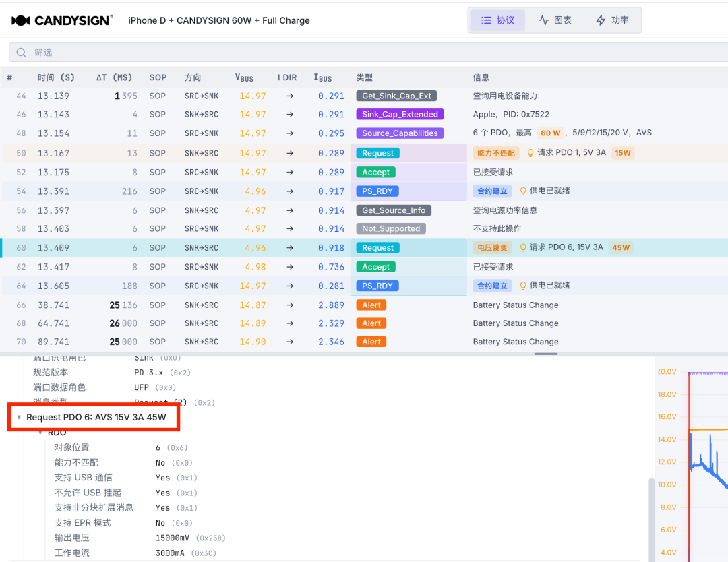Viewport: 728px width, 562px height.
Task: Select the PS_RDY badge in row 64
Action: [x=377, y=286]
